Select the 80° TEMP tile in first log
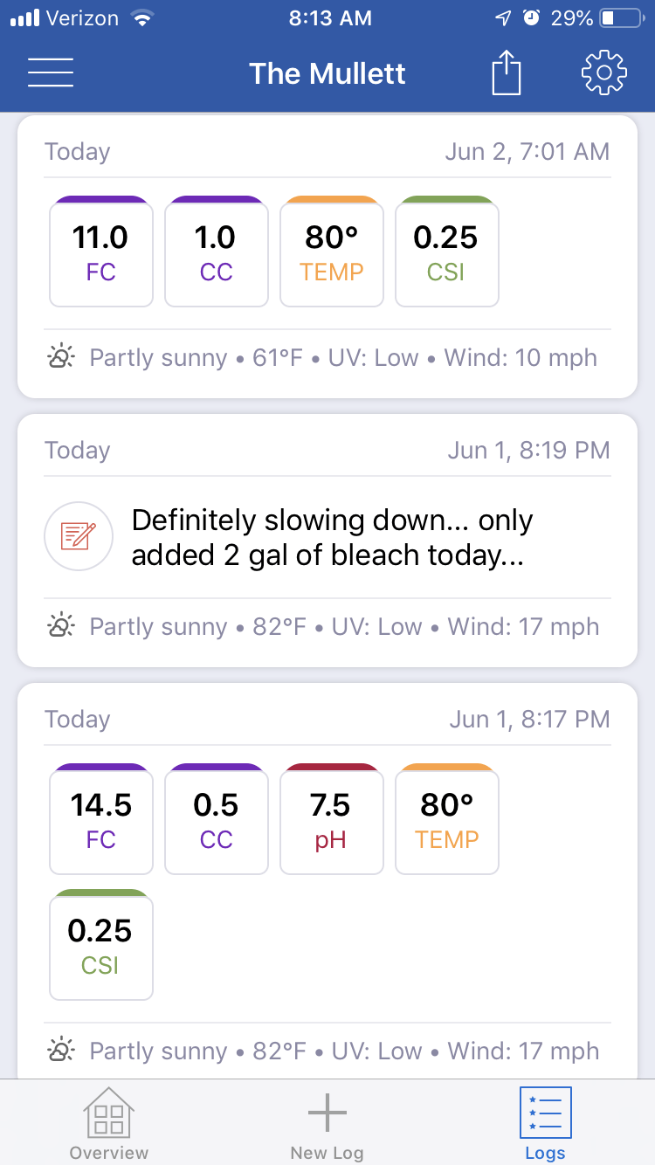655x1165 pixels. tap(332, 252)
